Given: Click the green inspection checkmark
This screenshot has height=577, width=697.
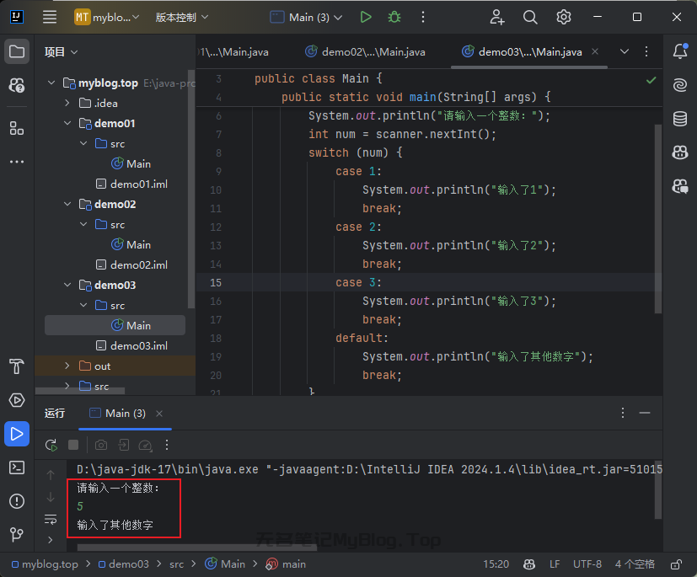Looking at the screenshot, I should pyautogui.click(x=651, y=80).
